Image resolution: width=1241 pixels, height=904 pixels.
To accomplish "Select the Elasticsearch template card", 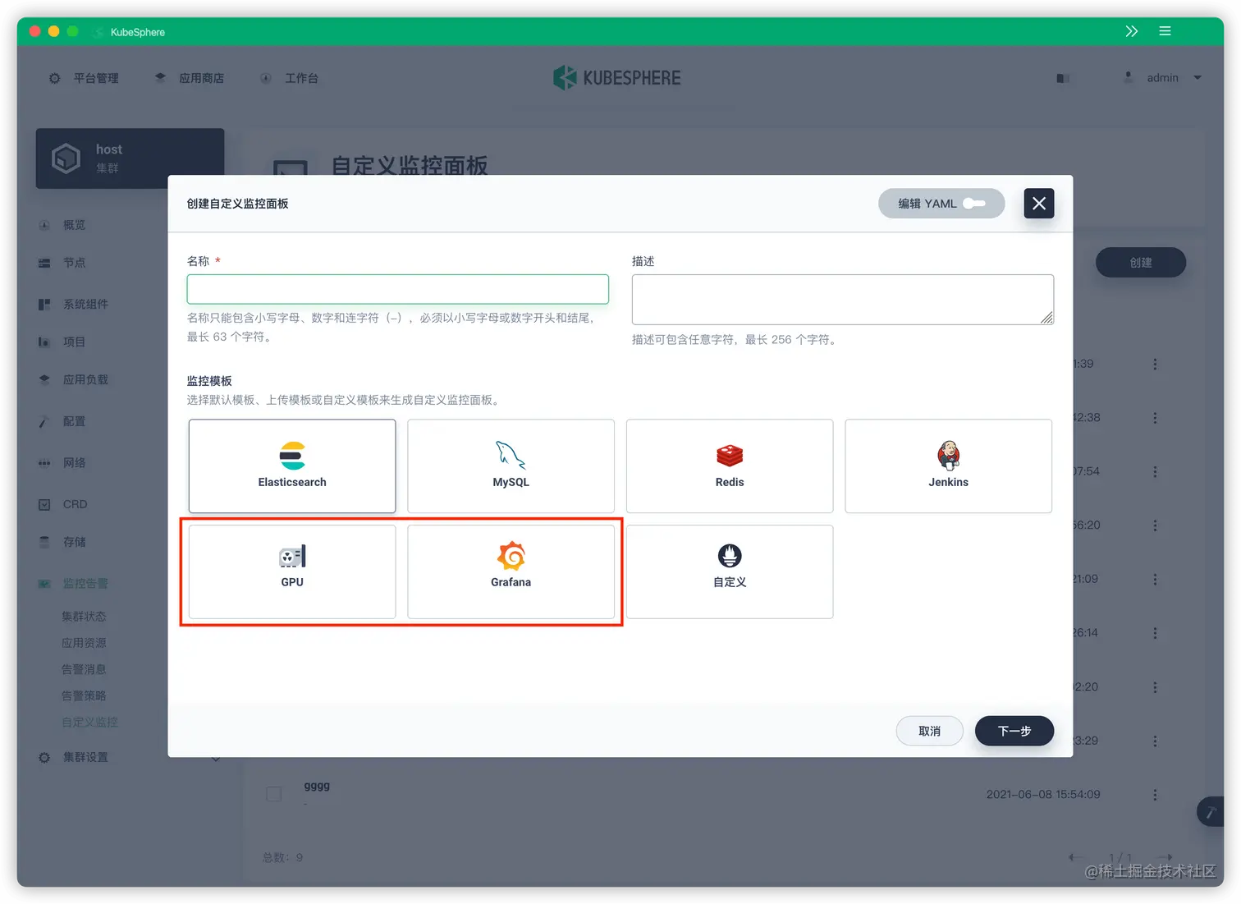I will pyautogui.click(x=292, y=466).
